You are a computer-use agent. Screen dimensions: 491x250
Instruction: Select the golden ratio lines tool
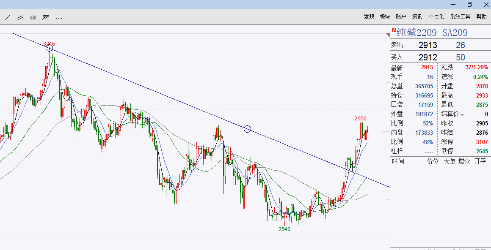coord(33,17)
